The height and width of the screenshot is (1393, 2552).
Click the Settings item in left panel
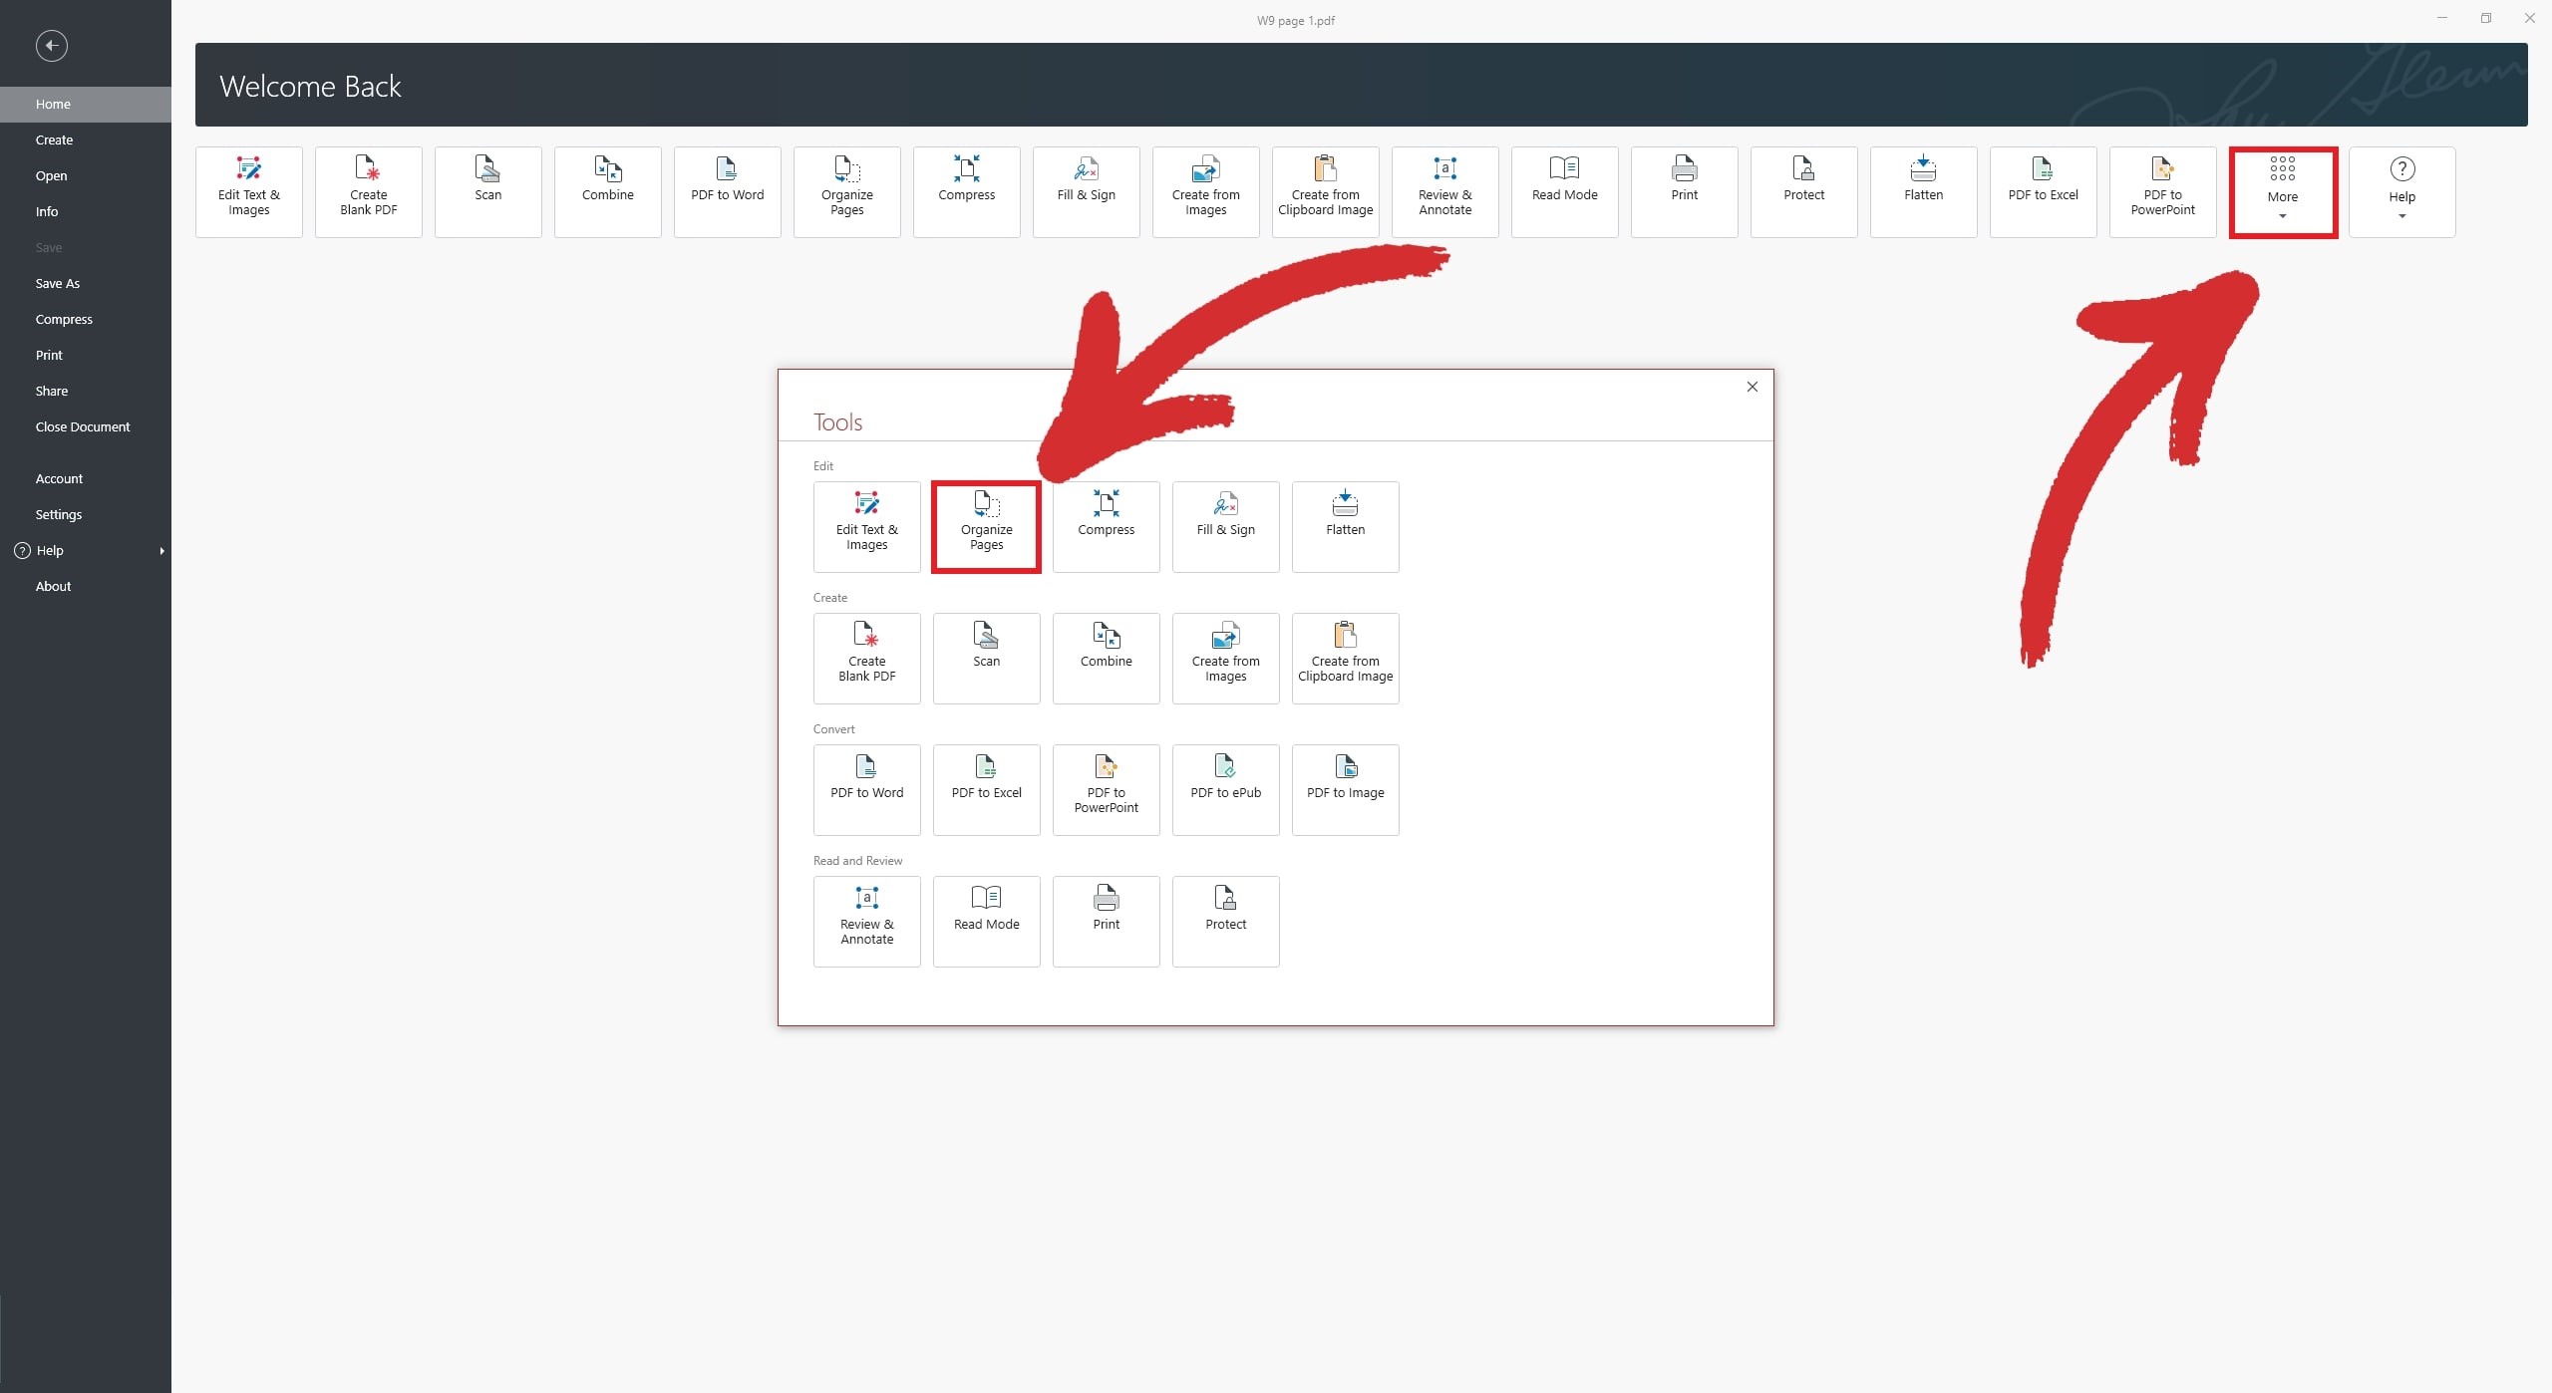click(x=59, y=515)
